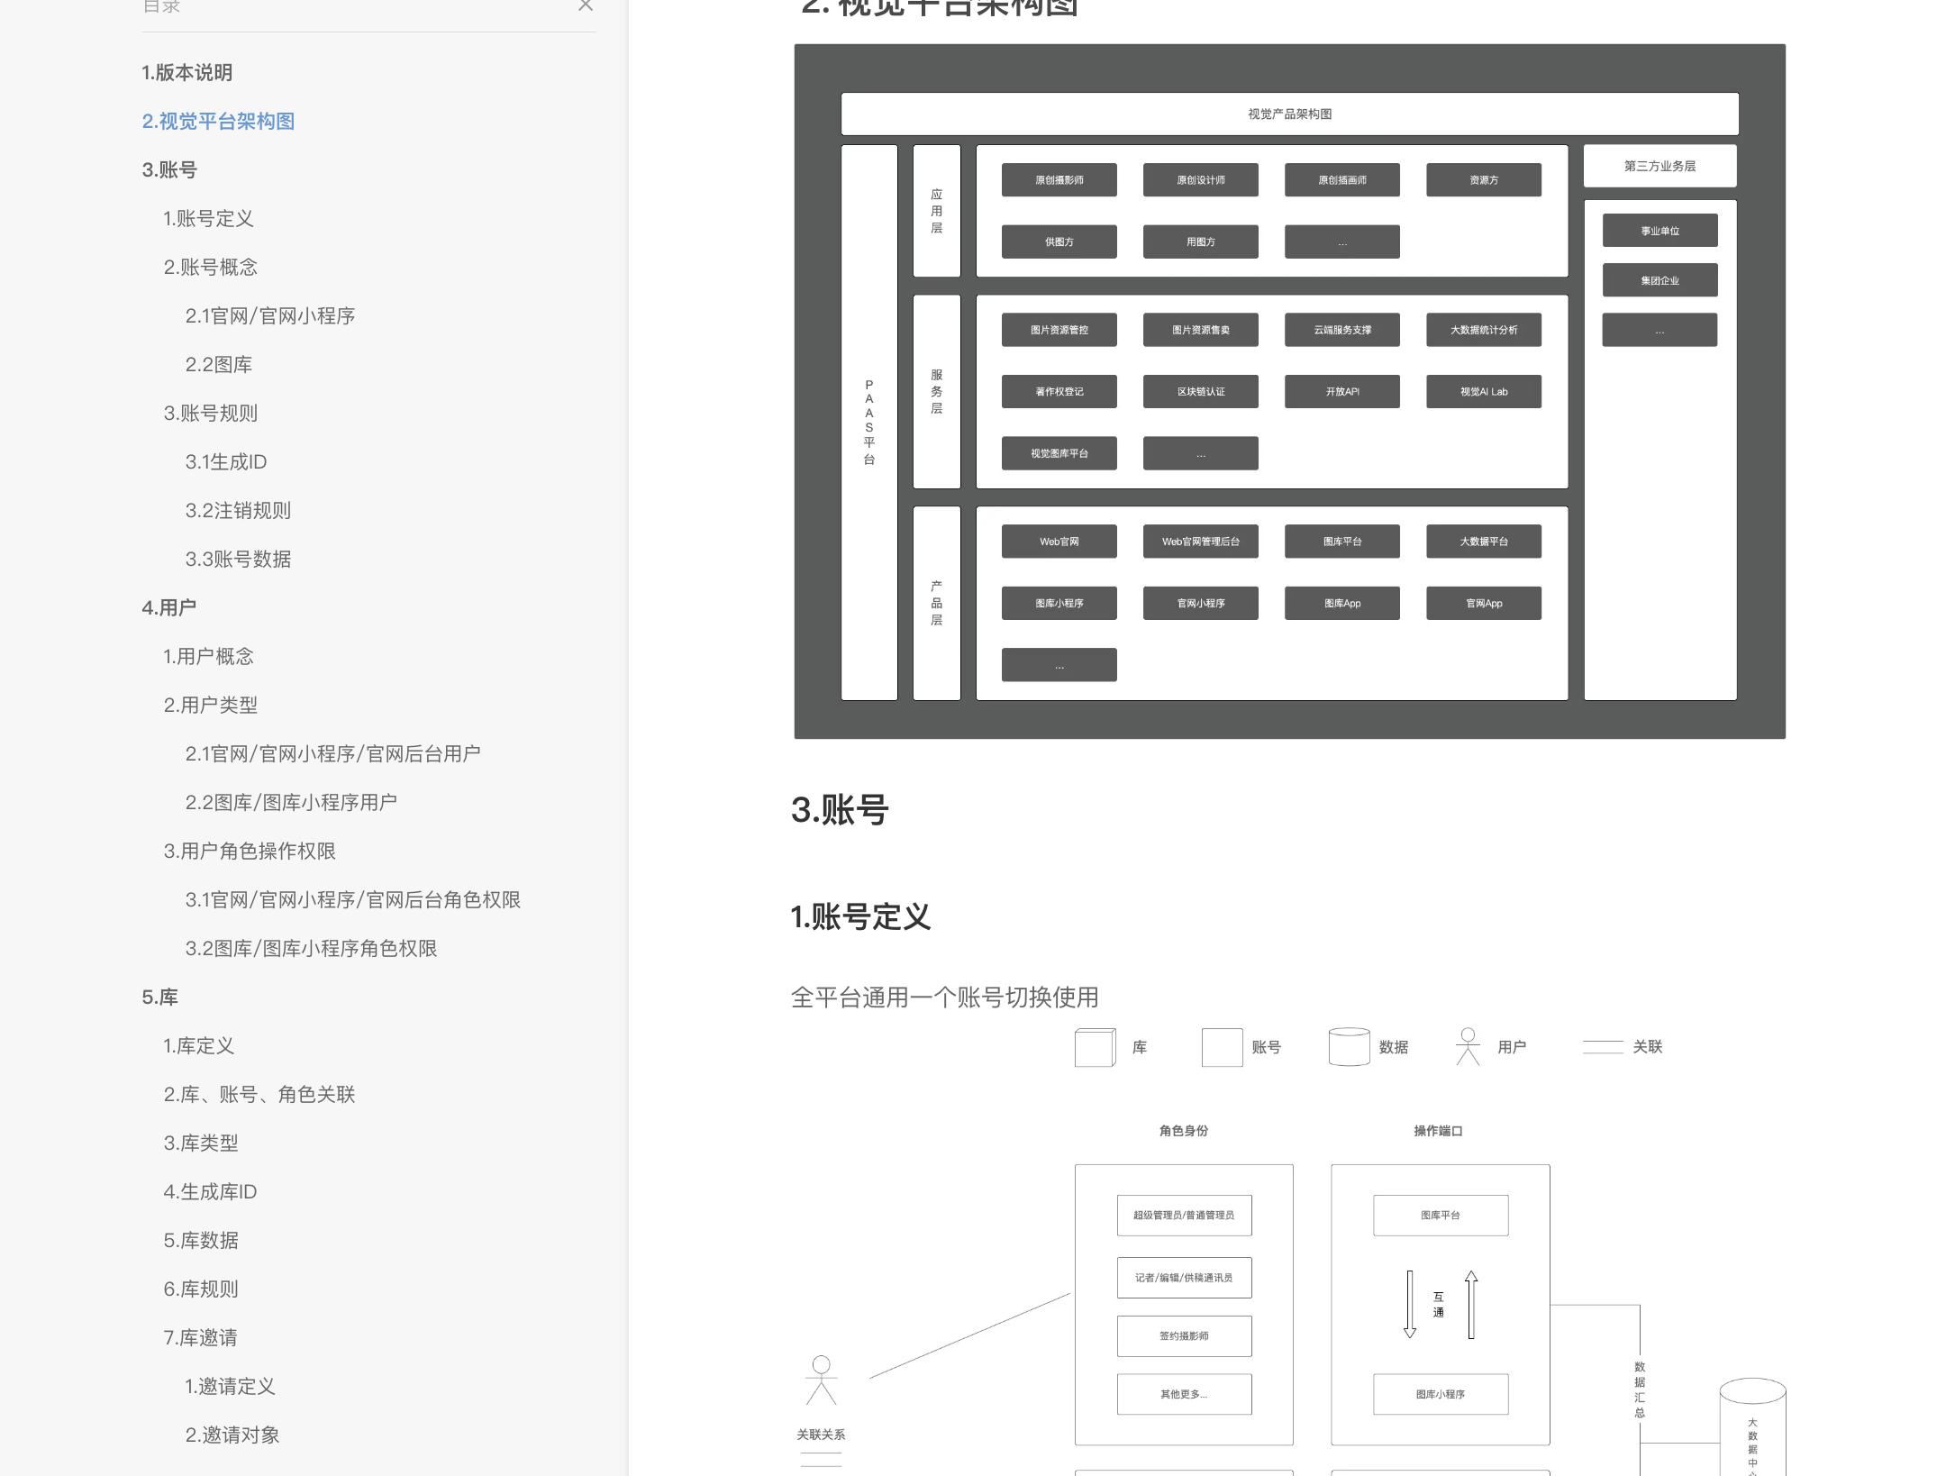Image resolution: width=1946 pixels, height=1476 pixels.
Task: Click the 图库小程序 box in 操作端口
Action: click(1440, 1394)
